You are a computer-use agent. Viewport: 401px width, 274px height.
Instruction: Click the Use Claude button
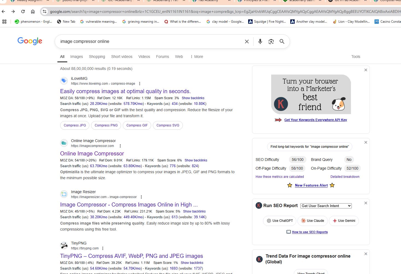tap(312, 221)
